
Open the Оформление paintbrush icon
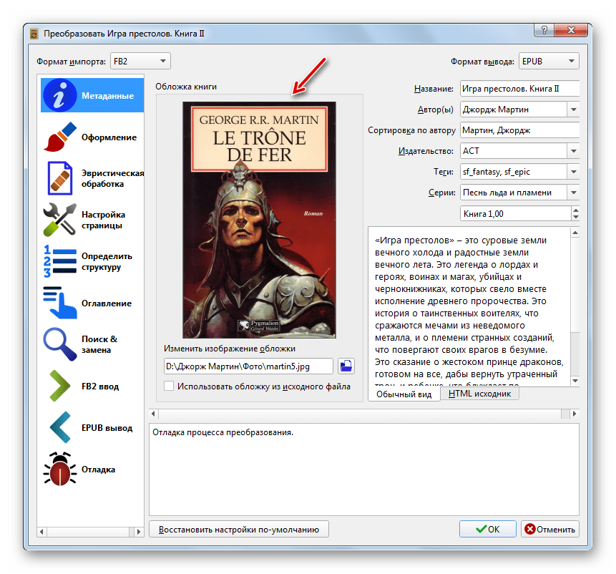click(59, 137)
